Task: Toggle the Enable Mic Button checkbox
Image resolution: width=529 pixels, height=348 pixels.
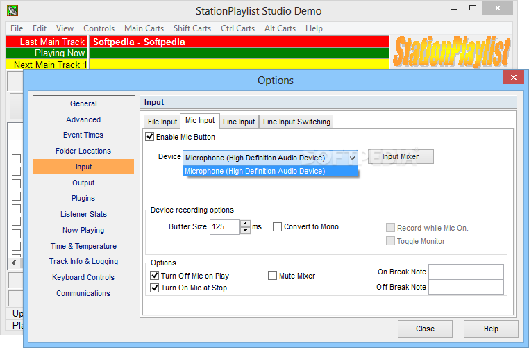Action: point(149,137)
